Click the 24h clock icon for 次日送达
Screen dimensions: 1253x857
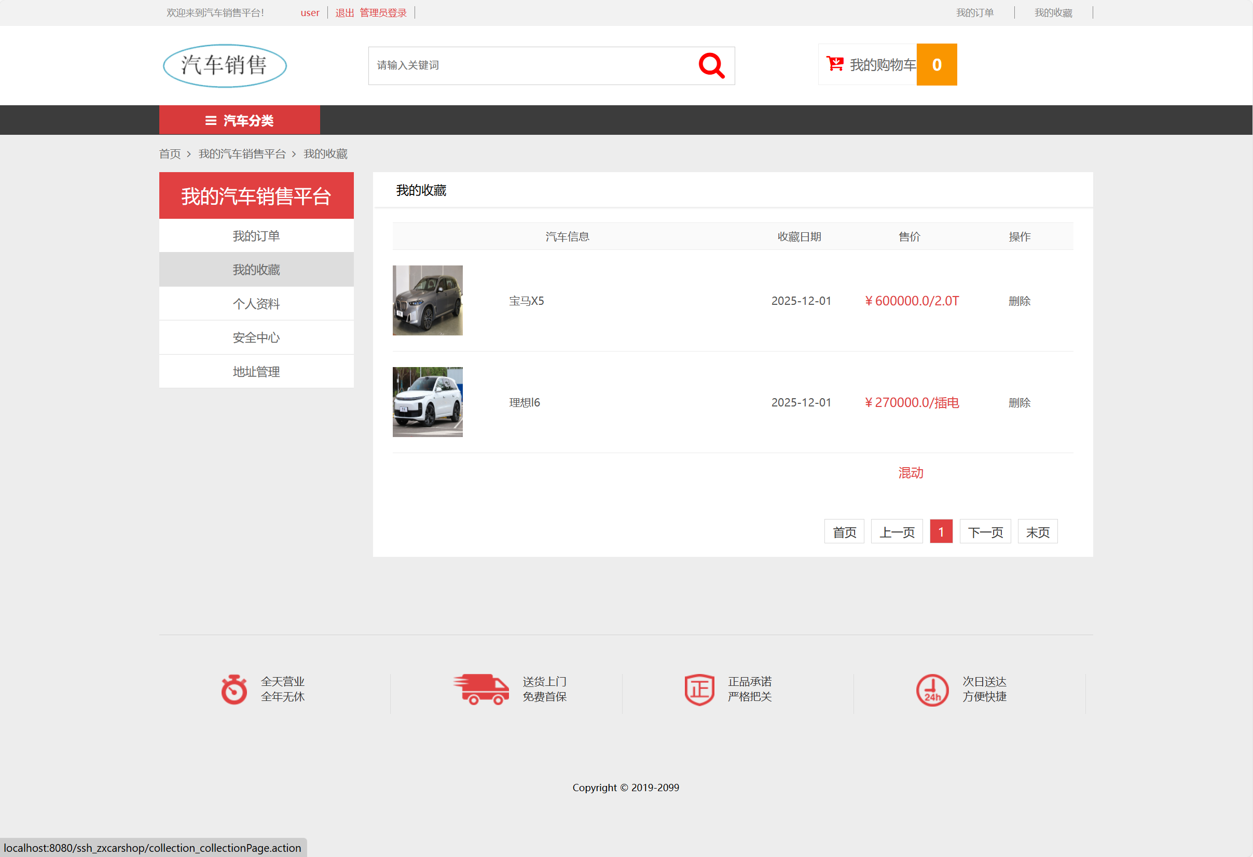pyautogui.click(x=932, y=690)
